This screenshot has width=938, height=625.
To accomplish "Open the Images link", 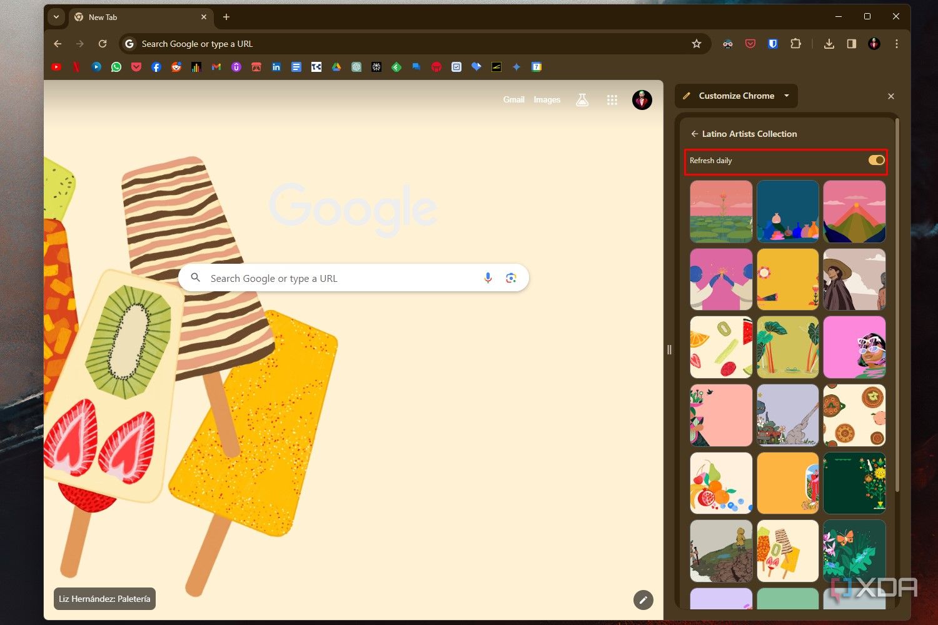I will [x=547, y=99].
